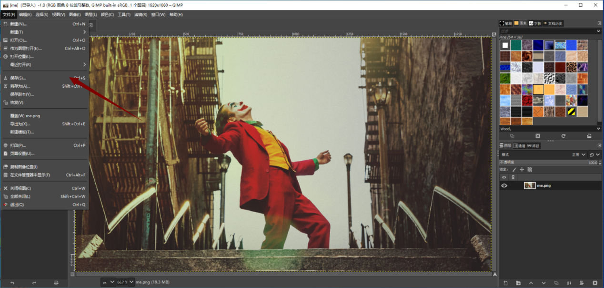This screenshot has height=288, width=604.
Task: Toggle lock alpha checkerboard icon
Action: (x=529, y=169)
